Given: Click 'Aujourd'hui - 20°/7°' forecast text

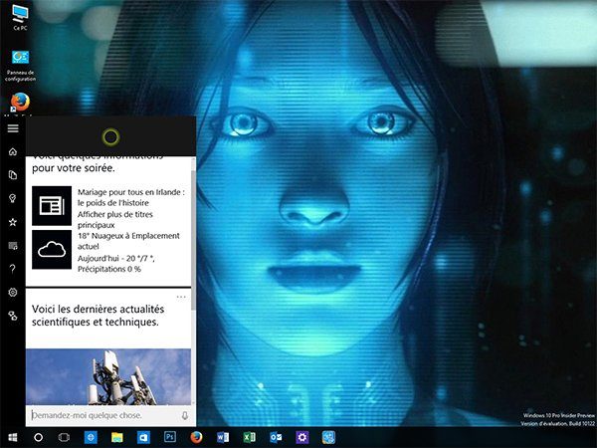Looking at the screenshot, I should (x=115, y=258).
